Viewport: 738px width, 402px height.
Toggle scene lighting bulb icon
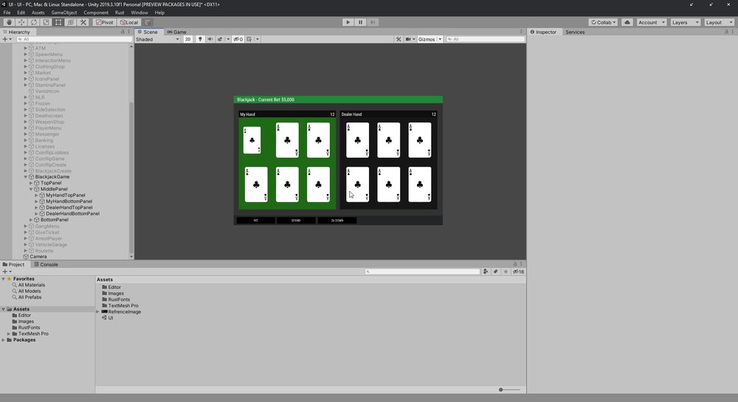(x=200, y=39)
